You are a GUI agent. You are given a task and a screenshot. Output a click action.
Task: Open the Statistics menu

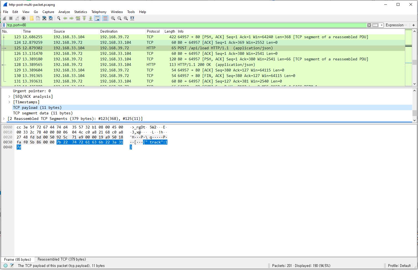click(80, 12)
